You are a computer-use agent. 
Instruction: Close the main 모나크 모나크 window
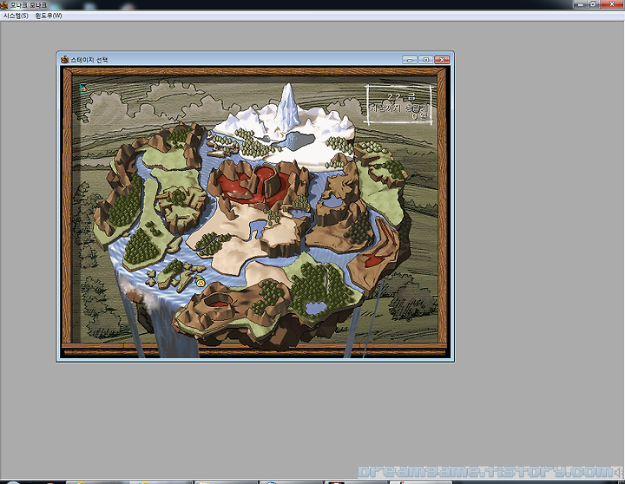point(612,4)
